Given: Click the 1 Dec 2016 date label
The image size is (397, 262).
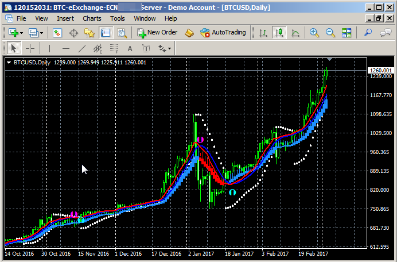Looking at the screenshot, I should click(x=128, y=253).
